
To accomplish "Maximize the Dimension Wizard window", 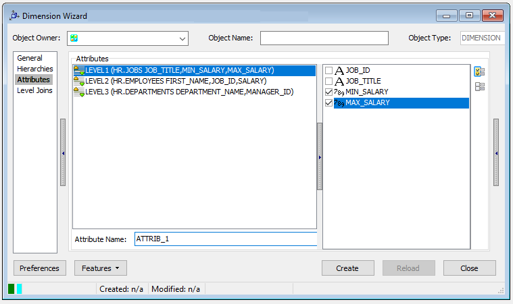I will [469, 16].
